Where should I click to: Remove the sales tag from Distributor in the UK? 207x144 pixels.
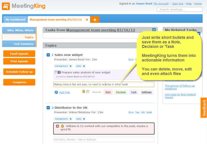tap(84, 119)
